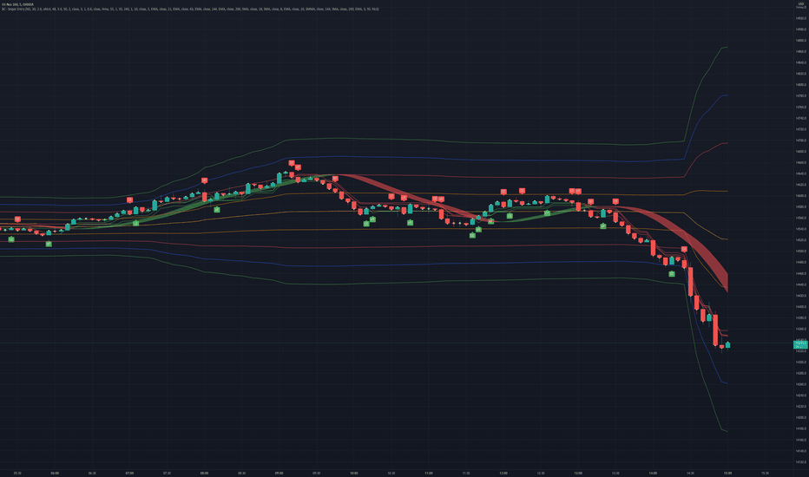This screenshot has width=809, height=477.
Task: Click the 07:00 time axis label
Action: [x=129, y=473]
